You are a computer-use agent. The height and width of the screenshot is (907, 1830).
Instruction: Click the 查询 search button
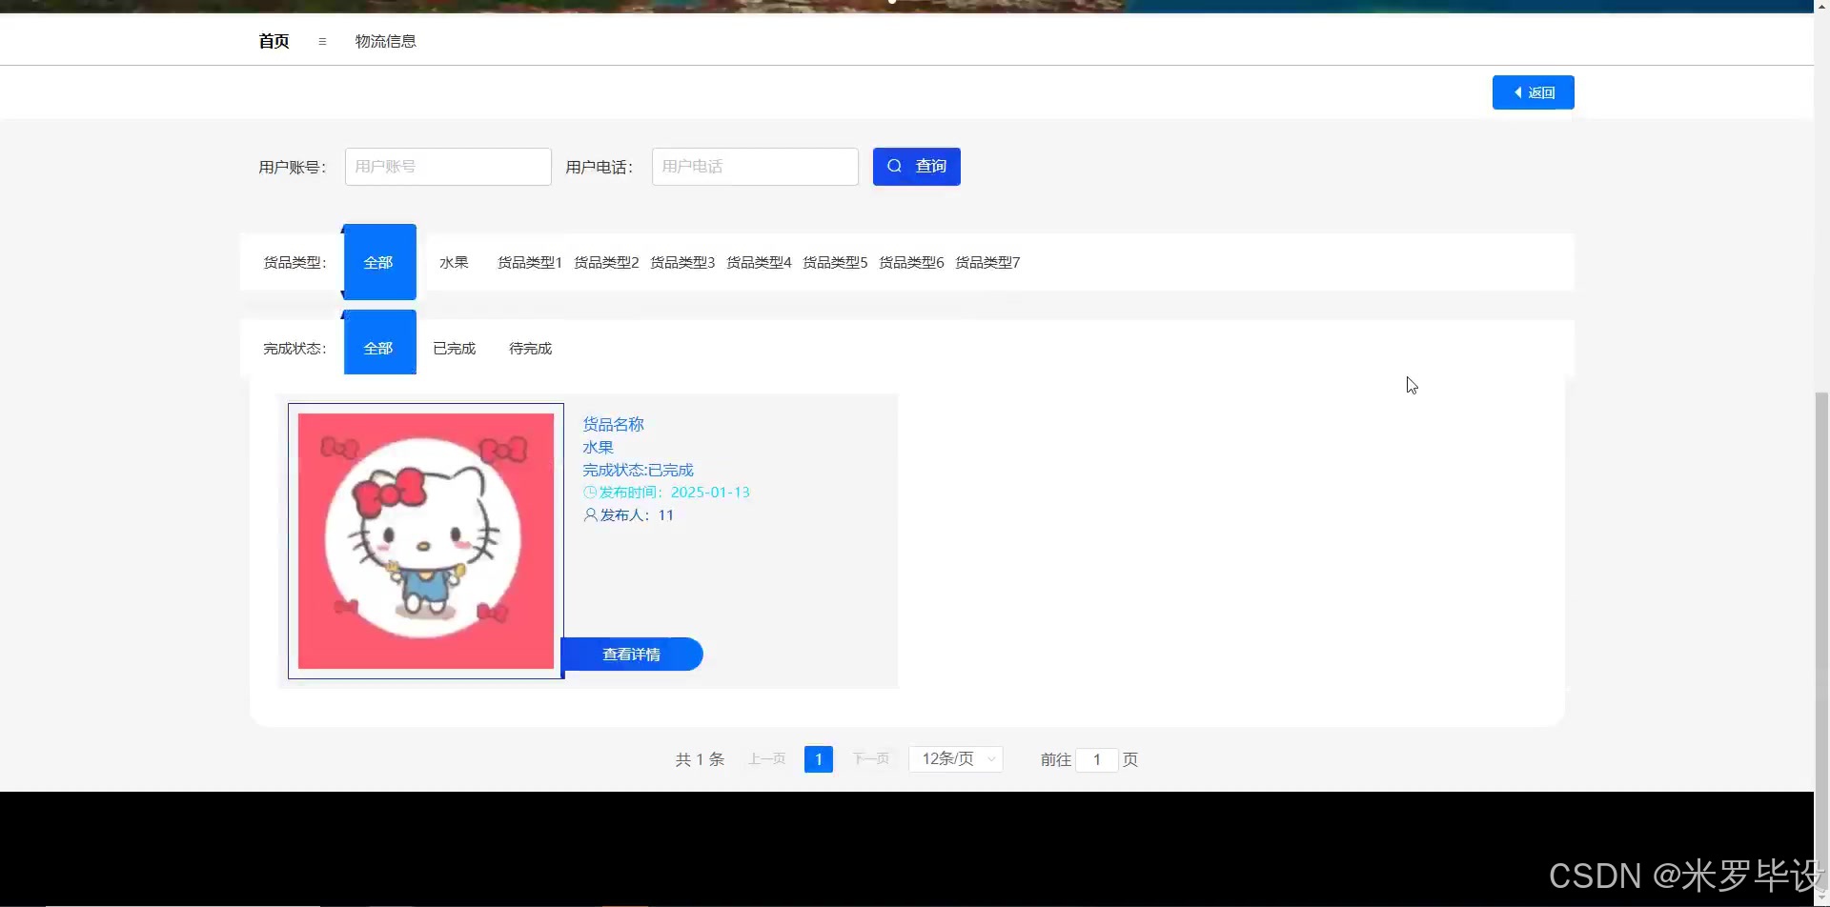pyautogui.click(x=916, y=167)
